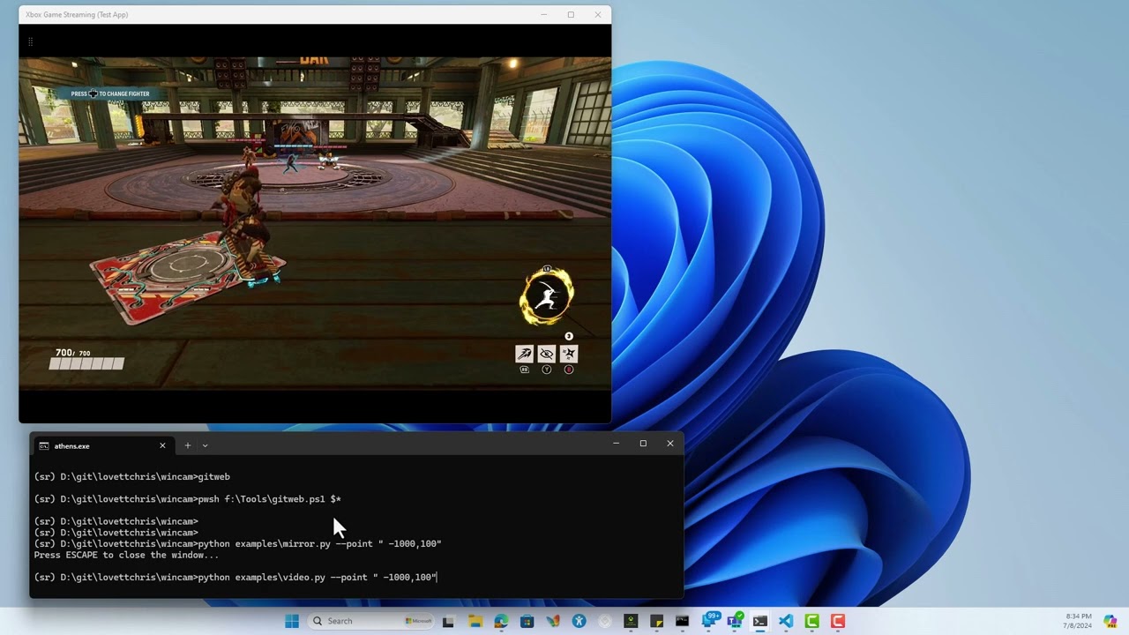Launch Microsoft Edge from taskbar
The image size is (1129, 635).
(501, 621)
